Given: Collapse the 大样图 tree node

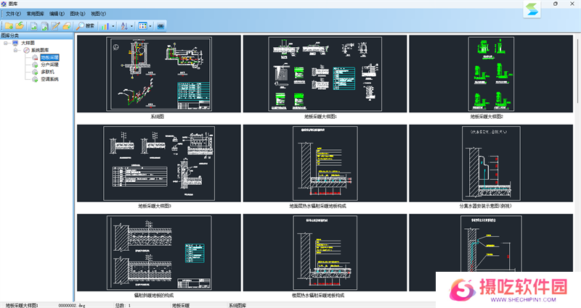Looking at the screenshot, I should coord(6,43).
